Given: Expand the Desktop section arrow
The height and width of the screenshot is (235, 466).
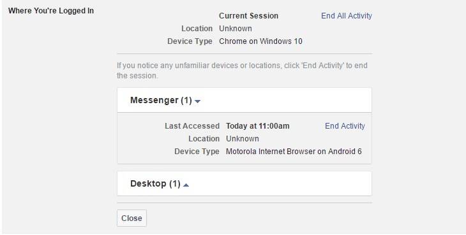Looking at the screenshot, I should pos(186,185).
